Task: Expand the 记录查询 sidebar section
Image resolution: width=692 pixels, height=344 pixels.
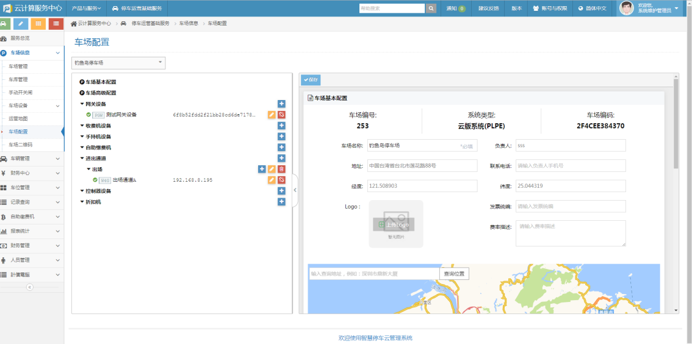Action: point(32,202)
